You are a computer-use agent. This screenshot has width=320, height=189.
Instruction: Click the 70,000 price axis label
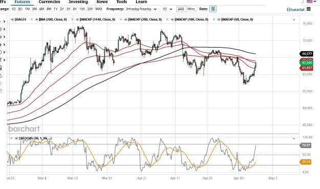click(x=307, y=40)
